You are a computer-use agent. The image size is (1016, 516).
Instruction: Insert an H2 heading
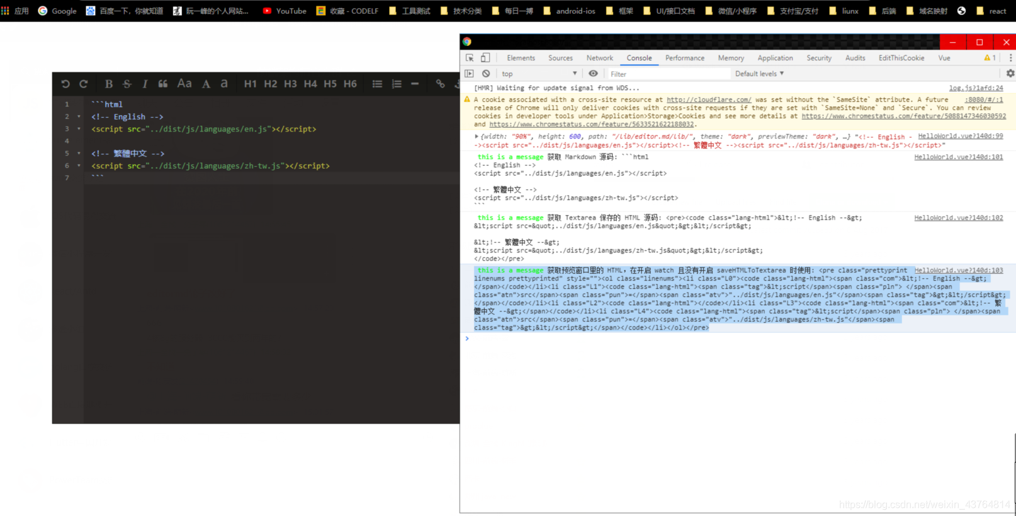271,84
